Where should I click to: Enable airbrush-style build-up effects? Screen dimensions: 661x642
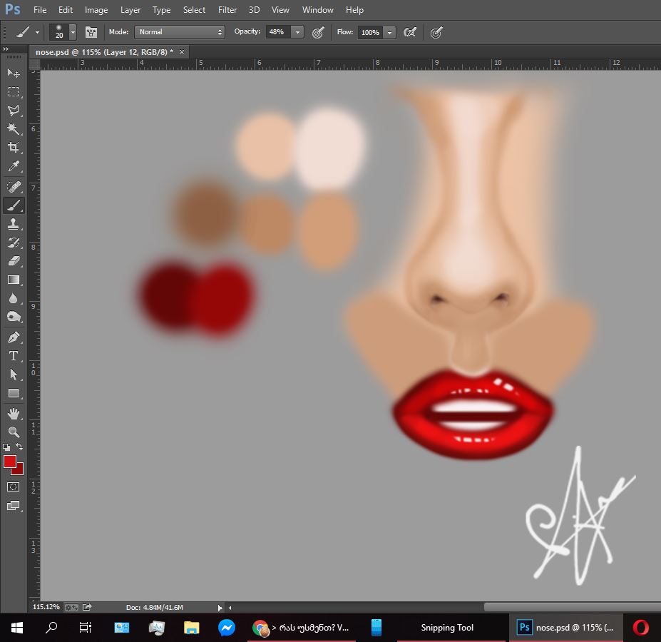tap(410, 32)
